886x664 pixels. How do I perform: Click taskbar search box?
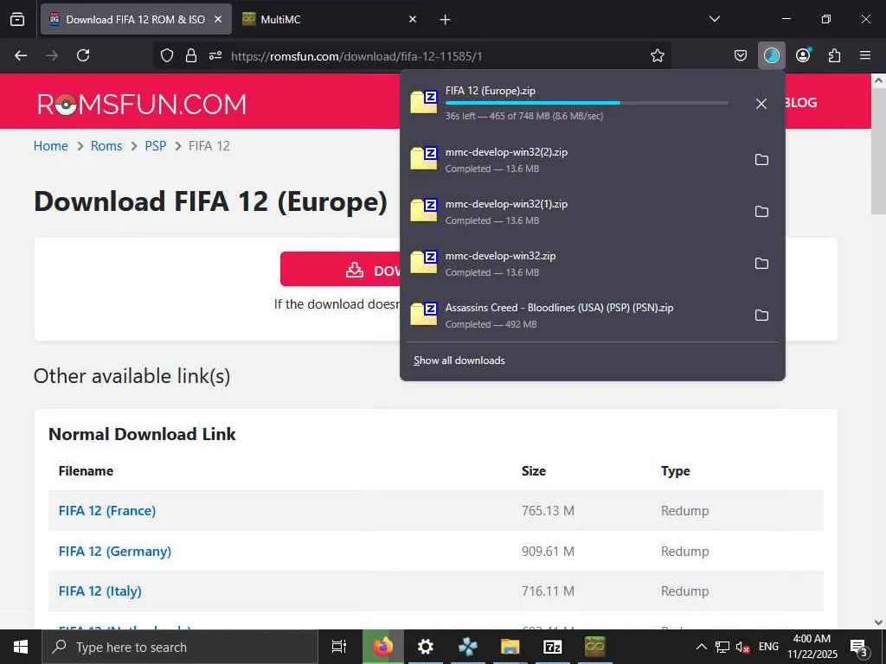180,647
